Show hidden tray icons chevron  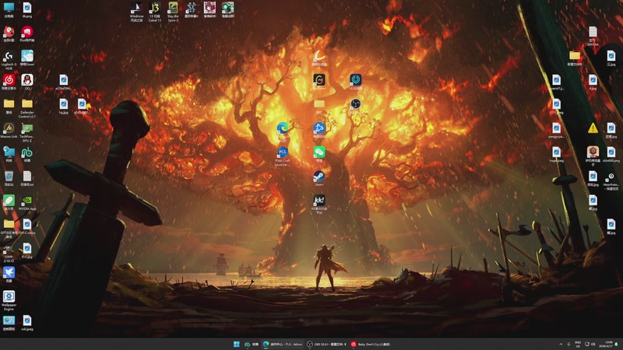point(561,344)
